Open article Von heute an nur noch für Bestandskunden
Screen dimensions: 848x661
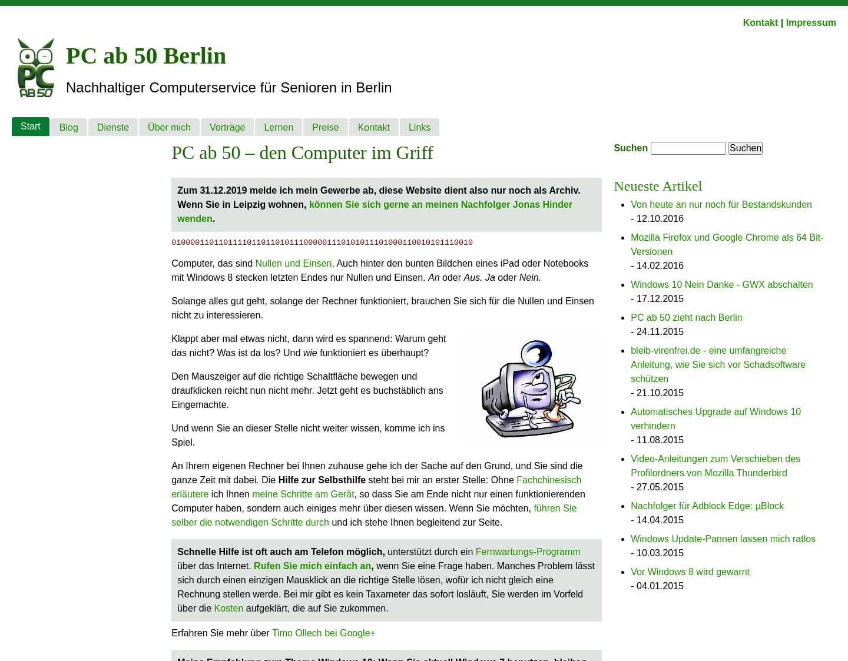(721, 205)
